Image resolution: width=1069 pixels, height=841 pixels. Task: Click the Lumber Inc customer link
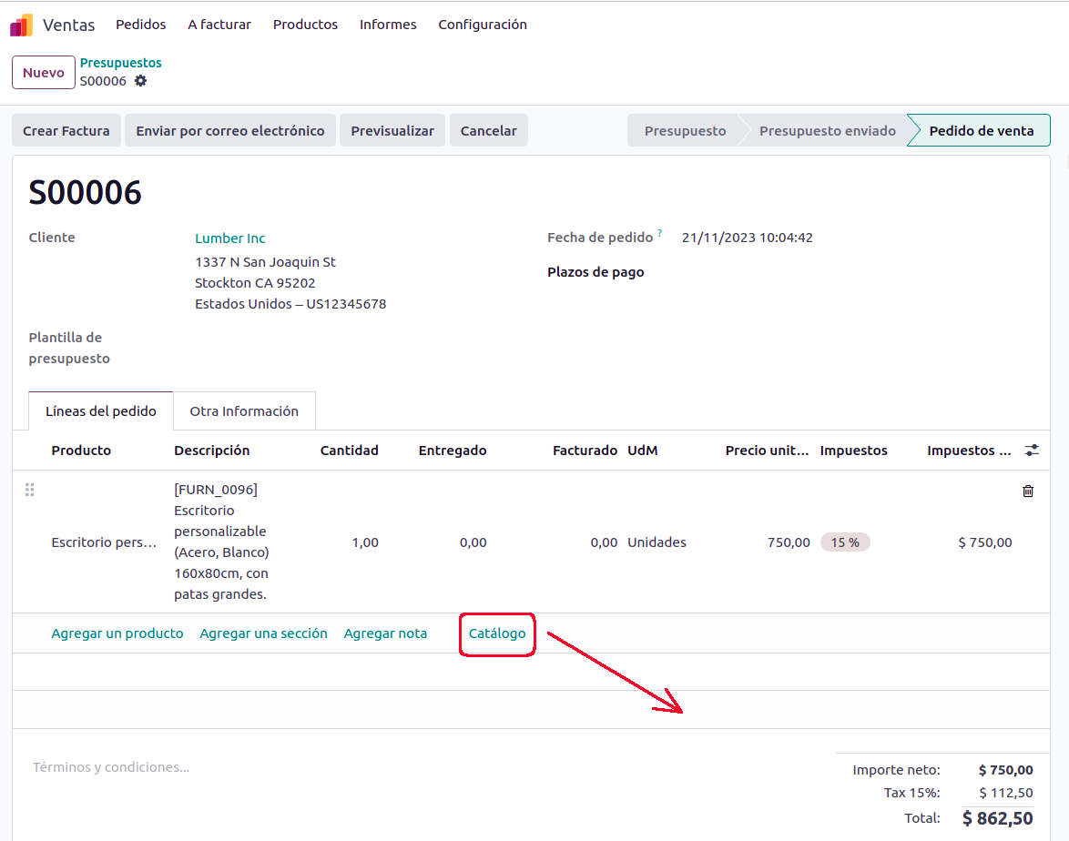coord(230,238)
